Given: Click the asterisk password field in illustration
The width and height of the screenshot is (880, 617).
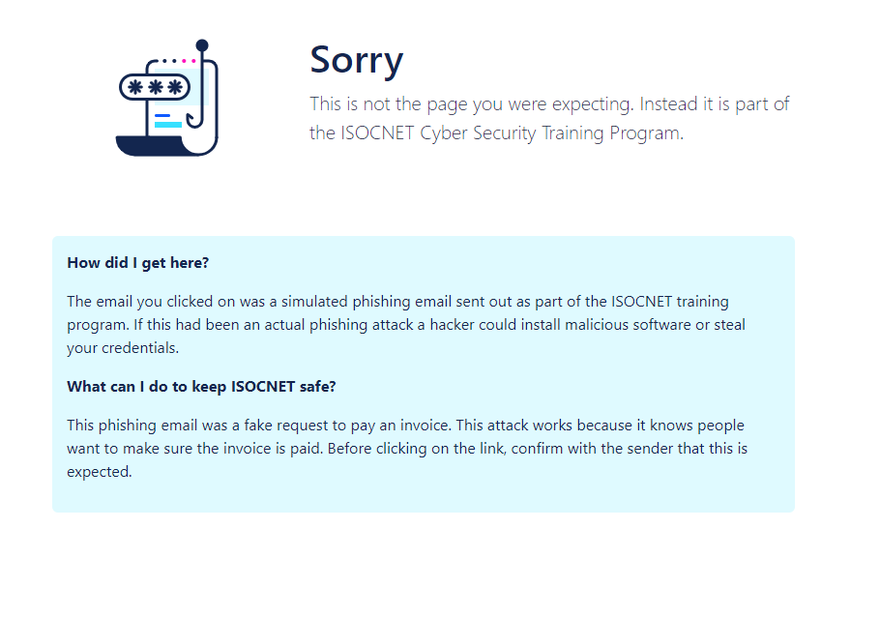Looking at the screenshot, I should [155, 87].
